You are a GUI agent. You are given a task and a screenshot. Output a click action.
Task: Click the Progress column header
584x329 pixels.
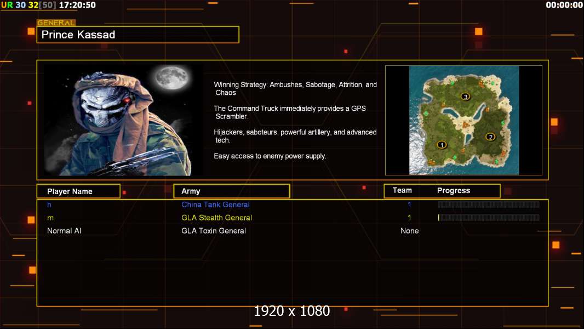click(453, 190)
